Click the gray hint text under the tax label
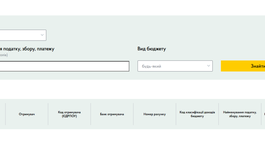The width and height of the screenshot is (265, 149). tap(4, 55)
